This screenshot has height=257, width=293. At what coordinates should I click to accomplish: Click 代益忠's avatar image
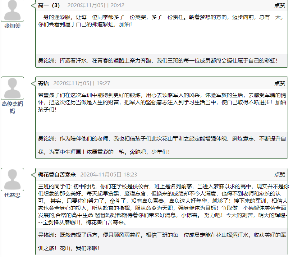click(12, 179)
